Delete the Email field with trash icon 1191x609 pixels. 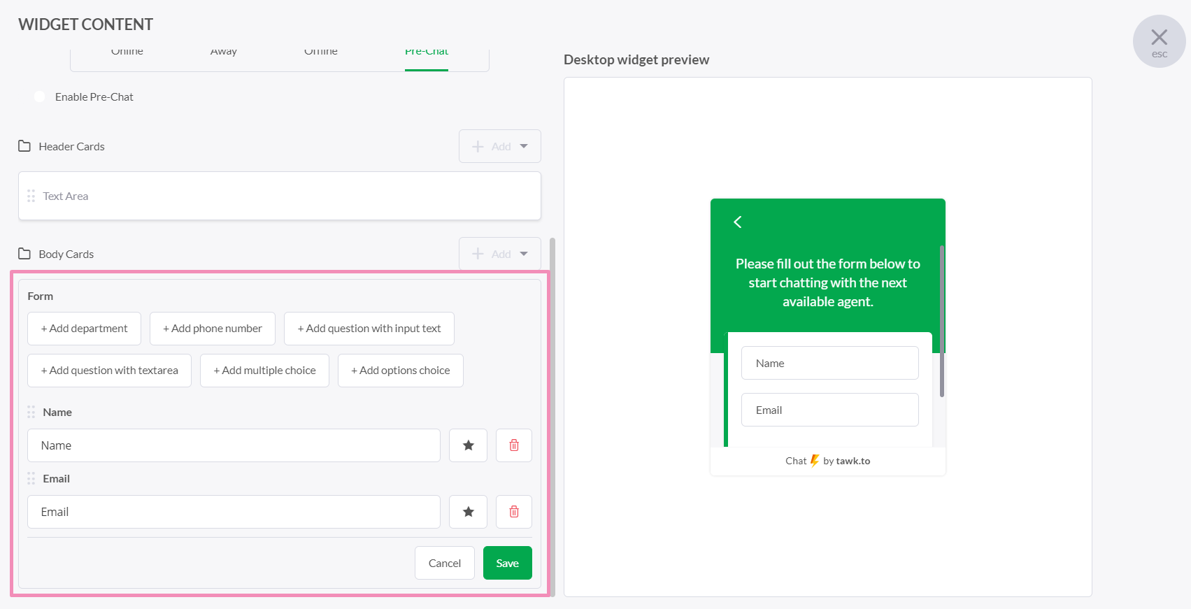513,512
